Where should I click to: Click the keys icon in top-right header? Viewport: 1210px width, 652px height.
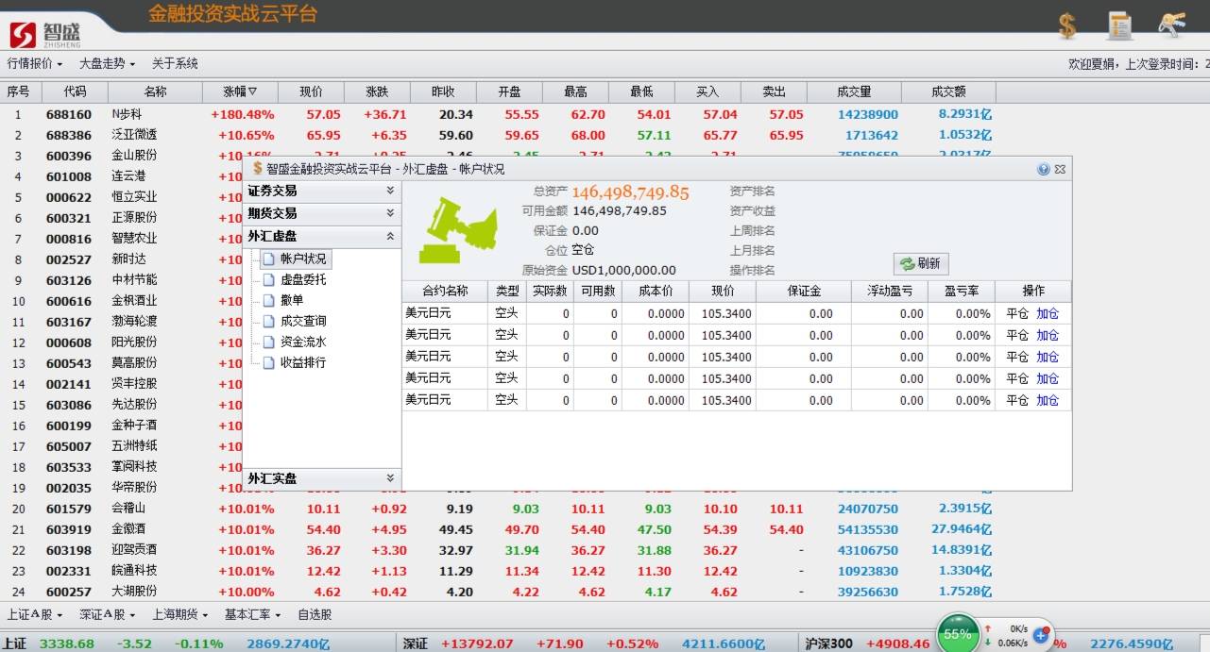(x=1171, y=25)
